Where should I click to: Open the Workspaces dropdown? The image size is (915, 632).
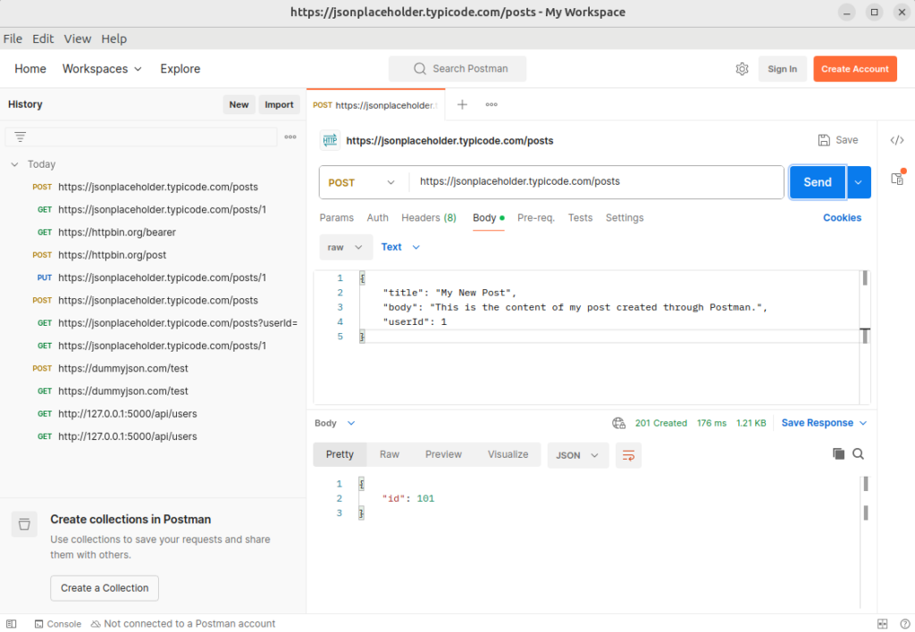point(102,69)
